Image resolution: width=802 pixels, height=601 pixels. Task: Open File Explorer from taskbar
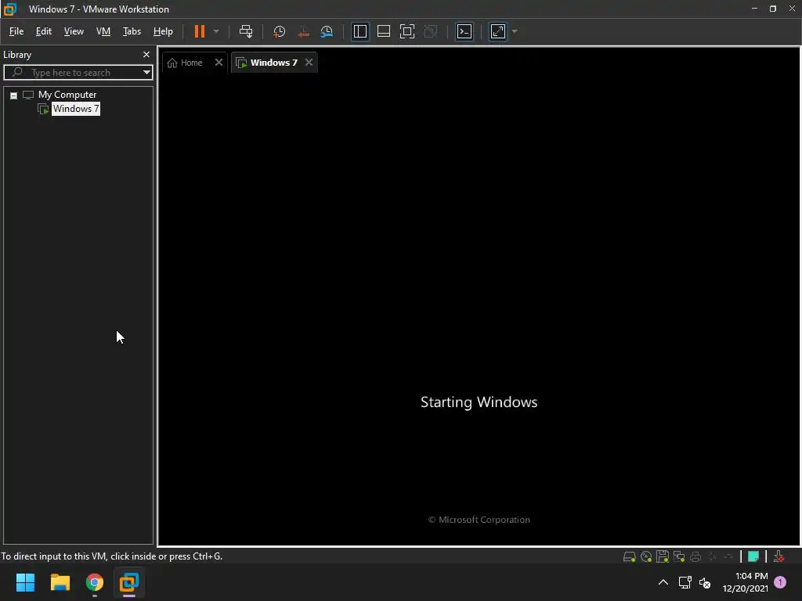[x=60, y=582]
